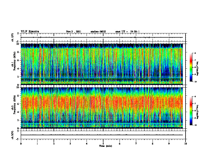Click the '-10' label on ch.2 colorbar
Viewport: 209px width, 161px height.
(195, 125)
